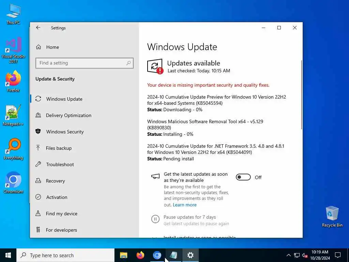The height and width of the screenshot is (262, 349).
Task: Open the Windows Start menu
Action: pyautogui.click(x=8, y=255)
